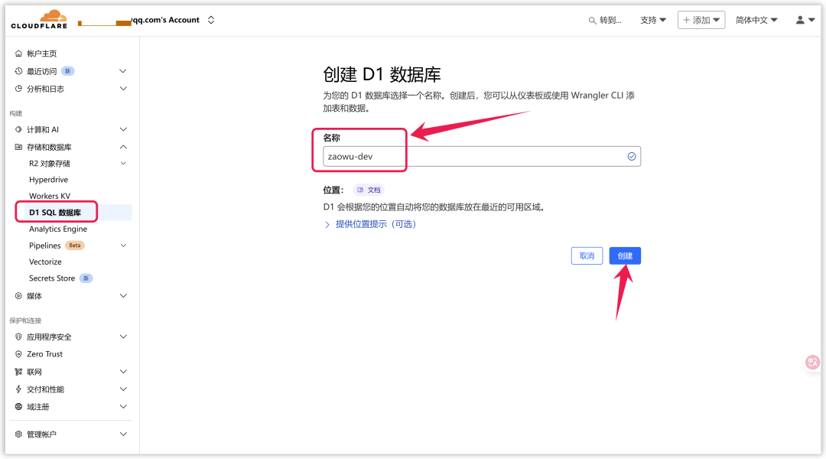
Task: Click the search magnifier icon
Action: pos(593,21)
